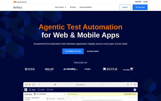Viewport: 161px width, 101px height.
Task: Click the Run #5948998 text
Action: pos(41,94)
